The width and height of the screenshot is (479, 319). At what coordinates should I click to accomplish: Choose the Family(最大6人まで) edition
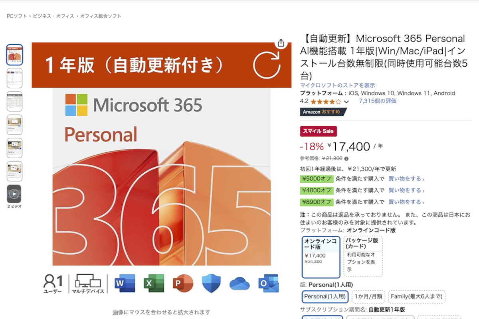click(x=417, y=297)
